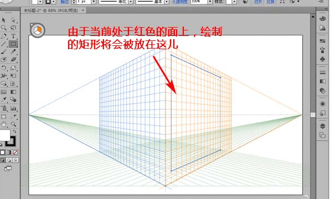Open the Stroke panel icon

[322, 72]
